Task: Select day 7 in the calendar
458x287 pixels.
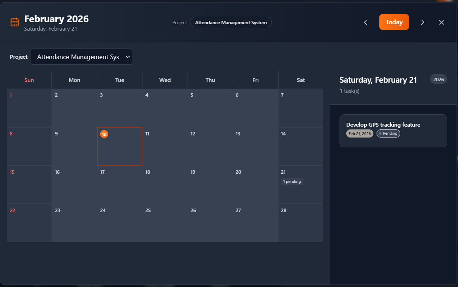Action: [x=300, y=108]
